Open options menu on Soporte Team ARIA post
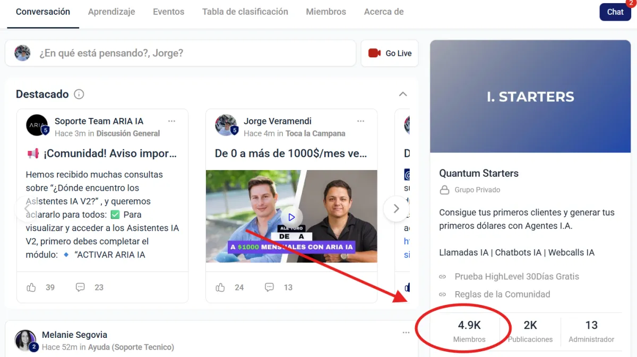637x357 pixels. pos(171,121)
